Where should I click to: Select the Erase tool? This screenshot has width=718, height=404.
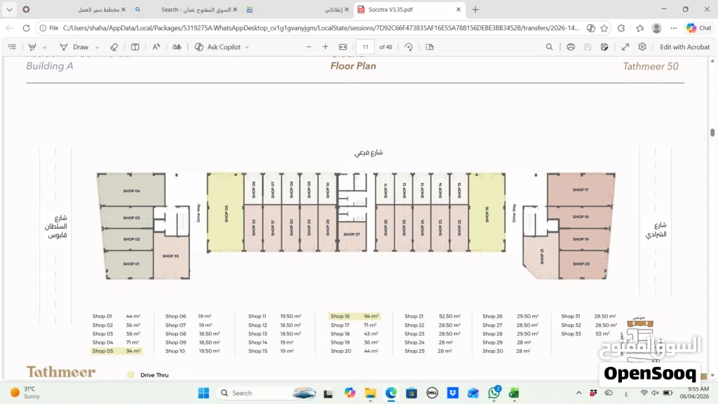114,47
